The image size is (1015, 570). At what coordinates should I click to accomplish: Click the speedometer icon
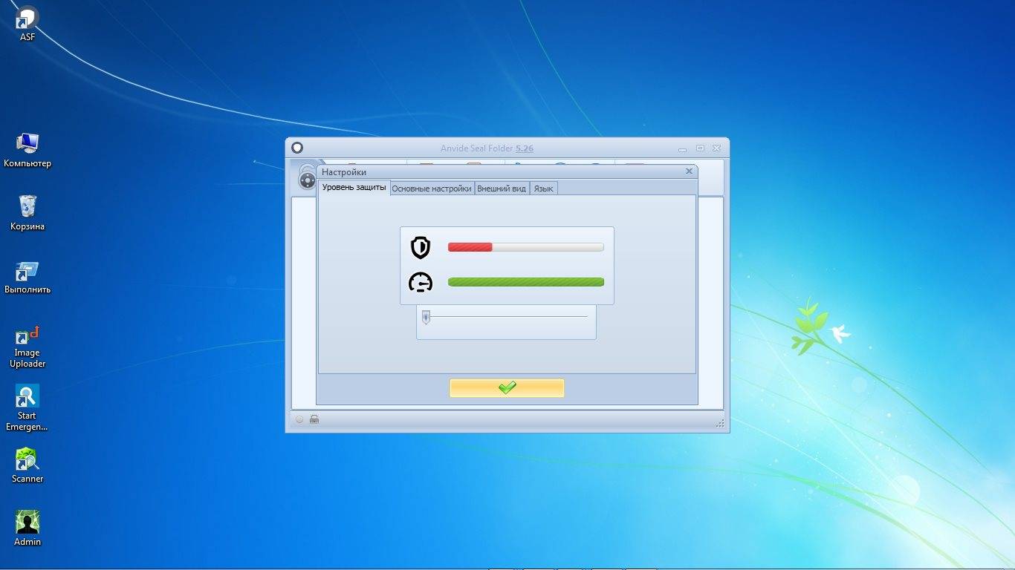(421, 283)
